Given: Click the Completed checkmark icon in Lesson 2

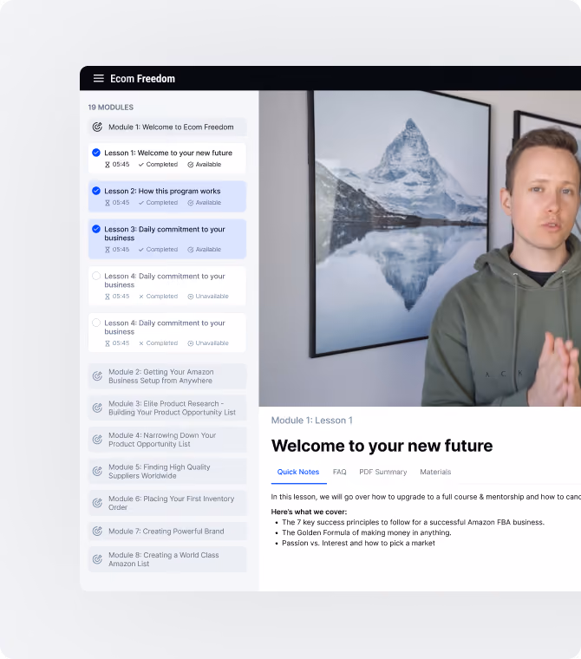Looking at the screenshot, I should pos(140,203).
